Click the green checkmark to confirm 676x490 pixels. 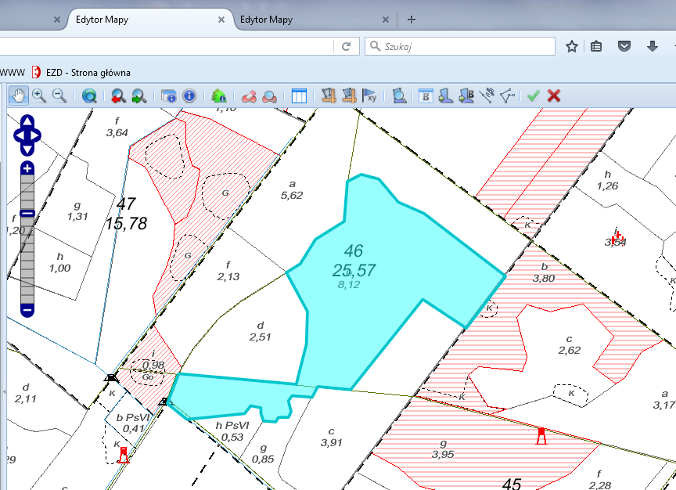point(534,95)
